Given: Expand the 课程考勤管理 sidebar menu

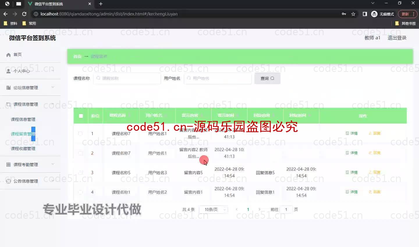Looking at the screenshot, I should pos(30,165).
